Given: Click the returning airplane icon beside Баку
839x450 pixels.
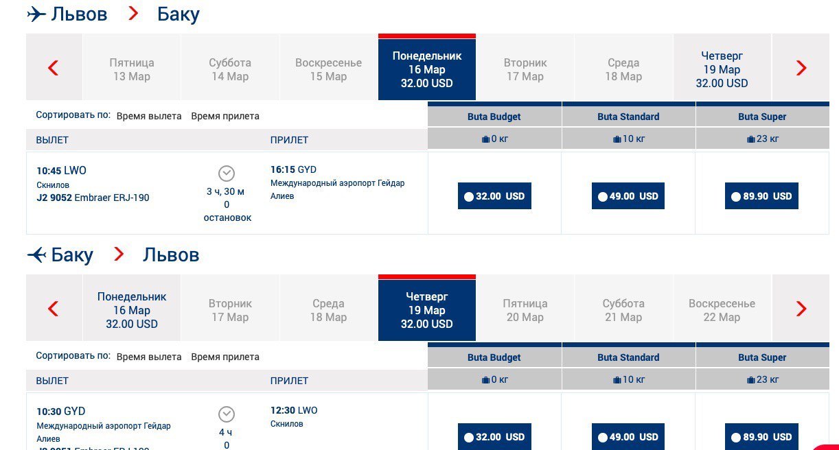Looking at the screenshot, I should pyautogui.click(x=36, y=255).
